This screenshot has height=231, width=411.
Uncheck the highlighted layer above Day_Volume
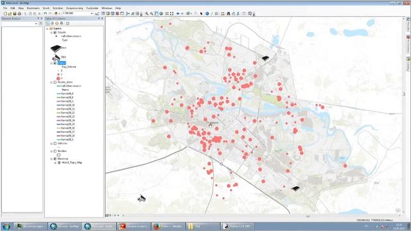coord(55,63)
